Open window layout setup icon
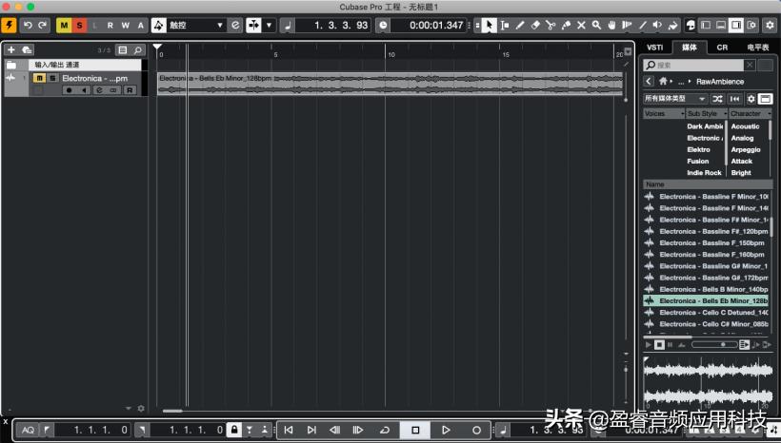This screenshot has height=443, width=781. 751,26
